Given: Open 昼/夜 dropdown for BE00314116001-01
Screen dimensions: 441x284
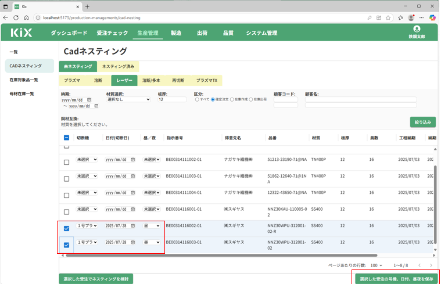Looking at the screenshot, I should pyautogui.click(x=151, y=209).
